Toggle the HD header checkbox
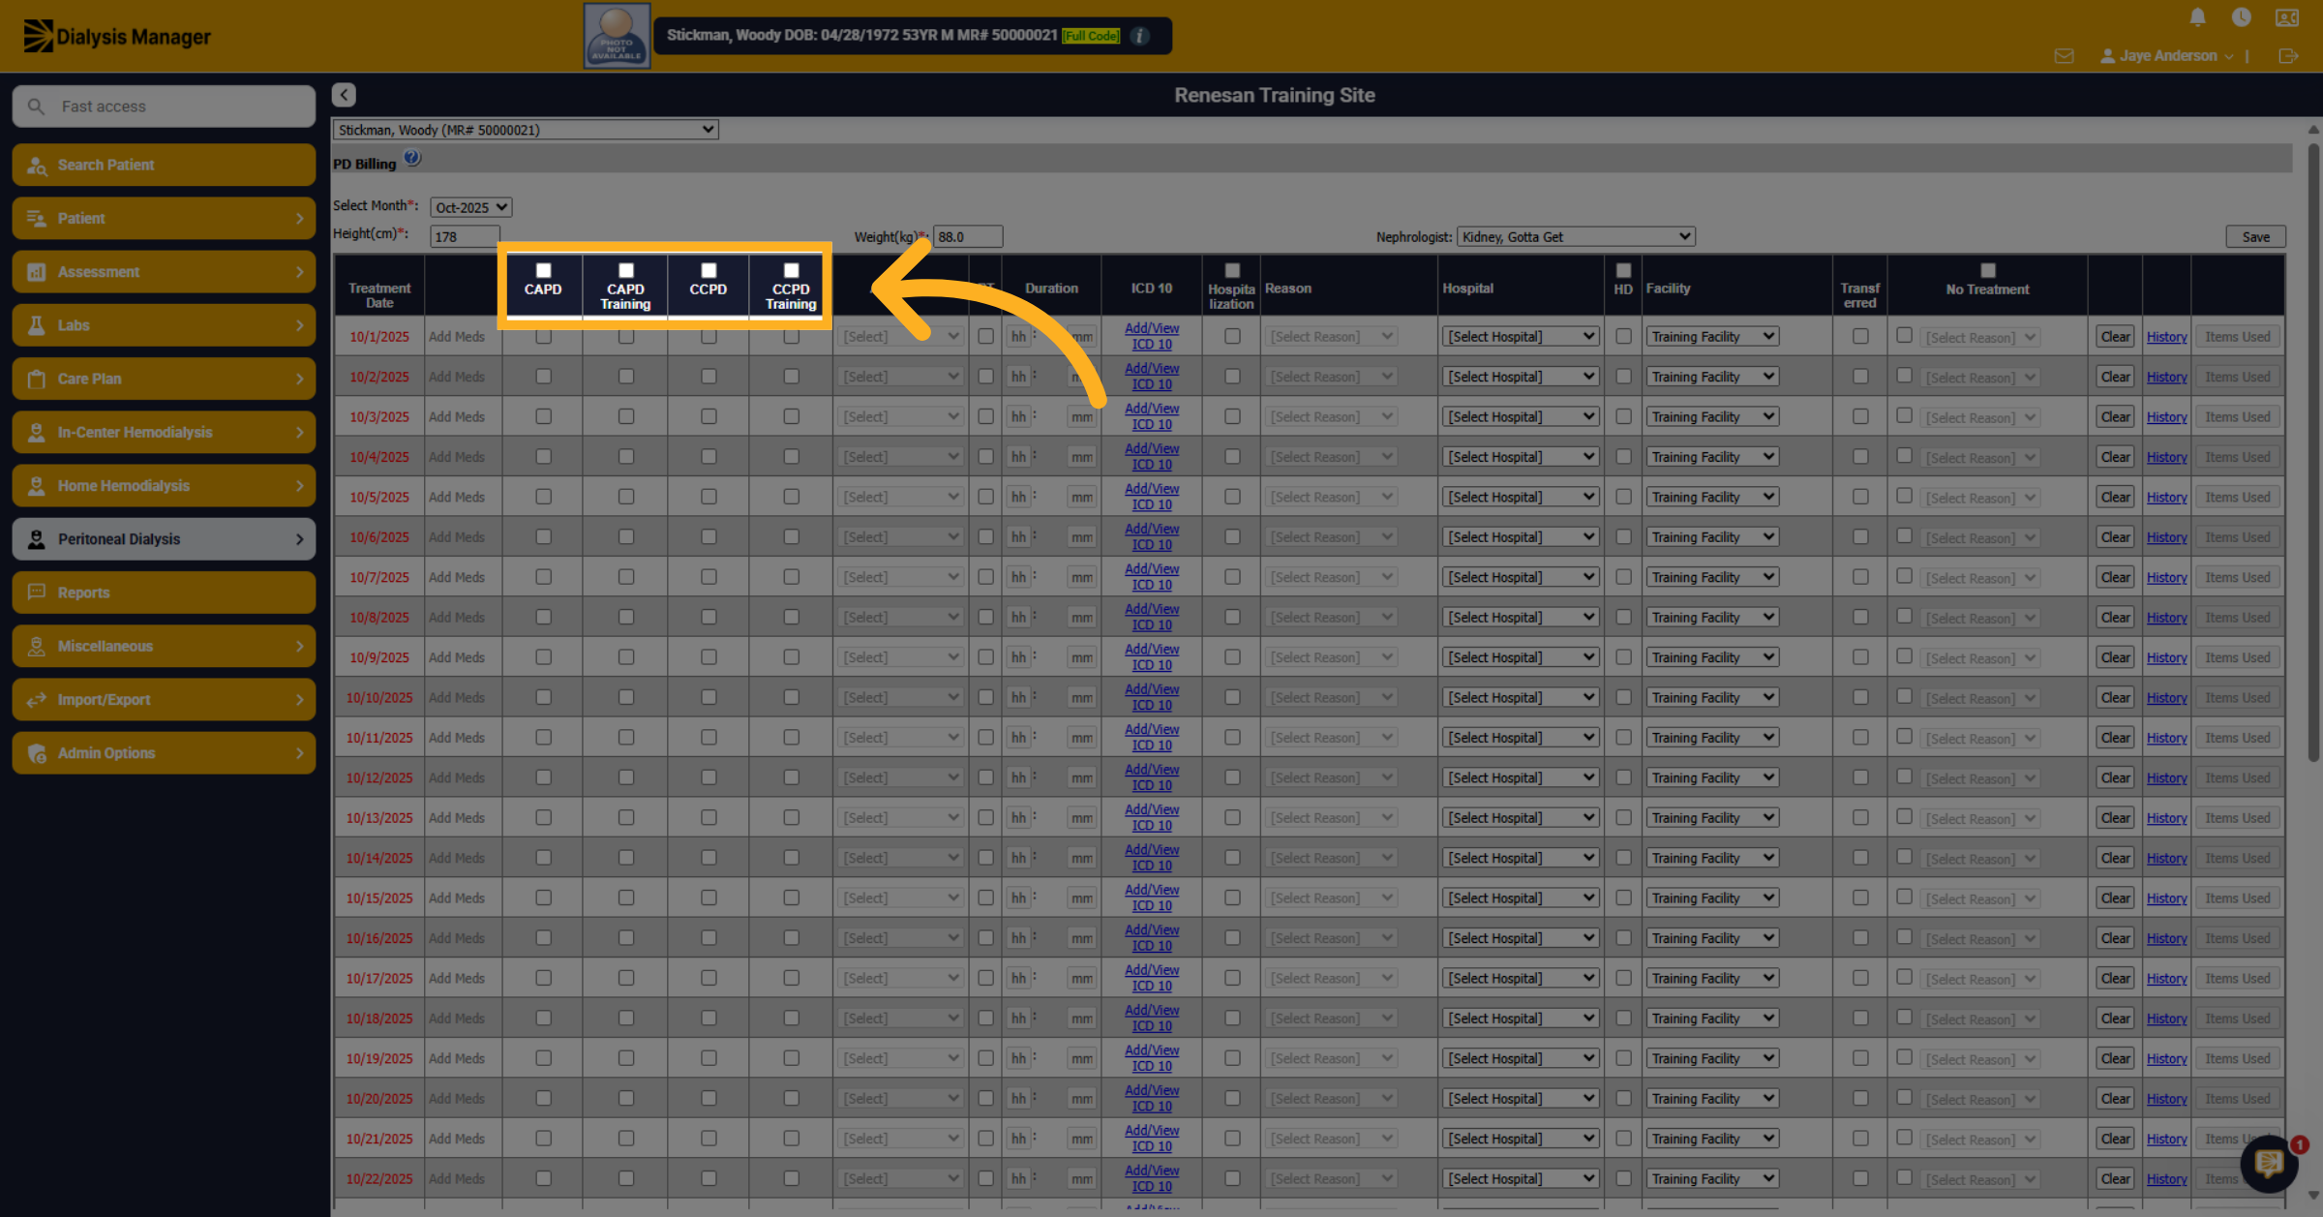 1623,270
